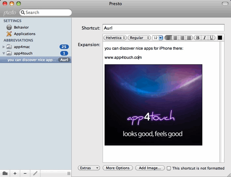This screenshot has width=231, height=177.
Task: Align text left in expansion toolbar
Action: pos(168,38)
